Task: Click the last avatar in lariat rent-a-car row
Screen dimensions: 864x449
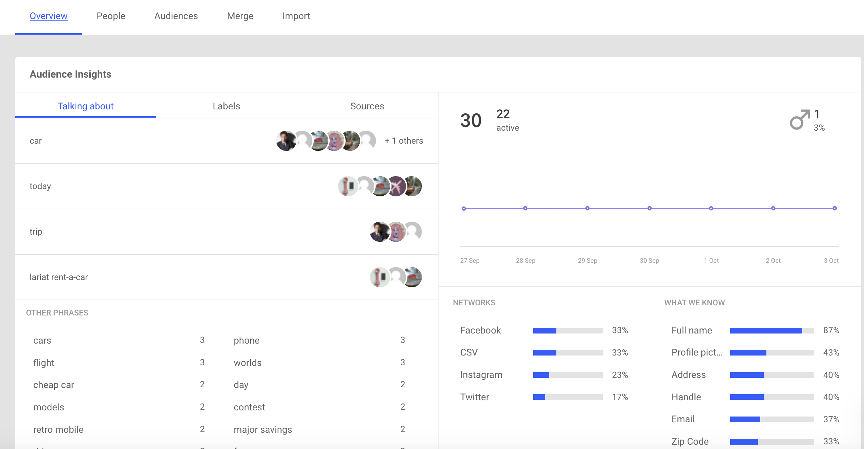Action: point(412,277)
